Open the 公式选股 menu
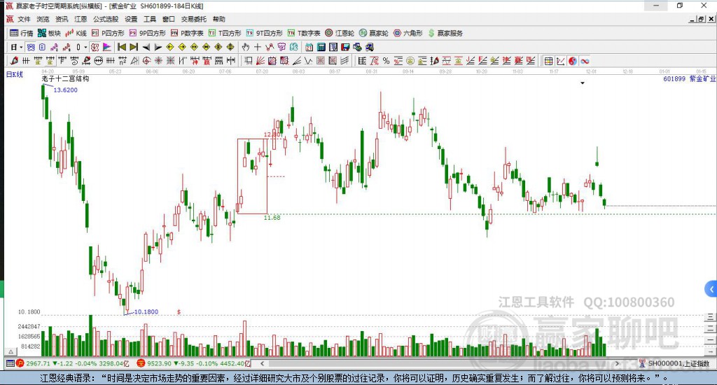This screenshot has height=385, width=717. [x=106, y=19]
